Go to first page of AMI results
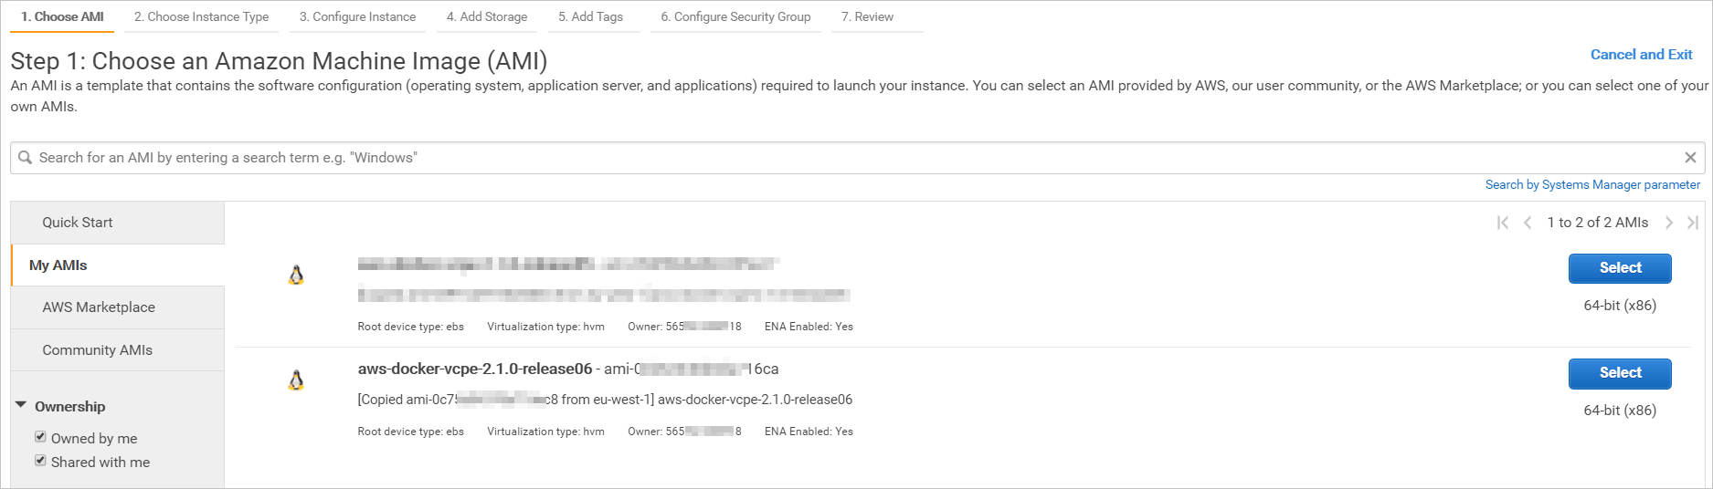This screenshot has width=1713, height=489. [1503, 223]
